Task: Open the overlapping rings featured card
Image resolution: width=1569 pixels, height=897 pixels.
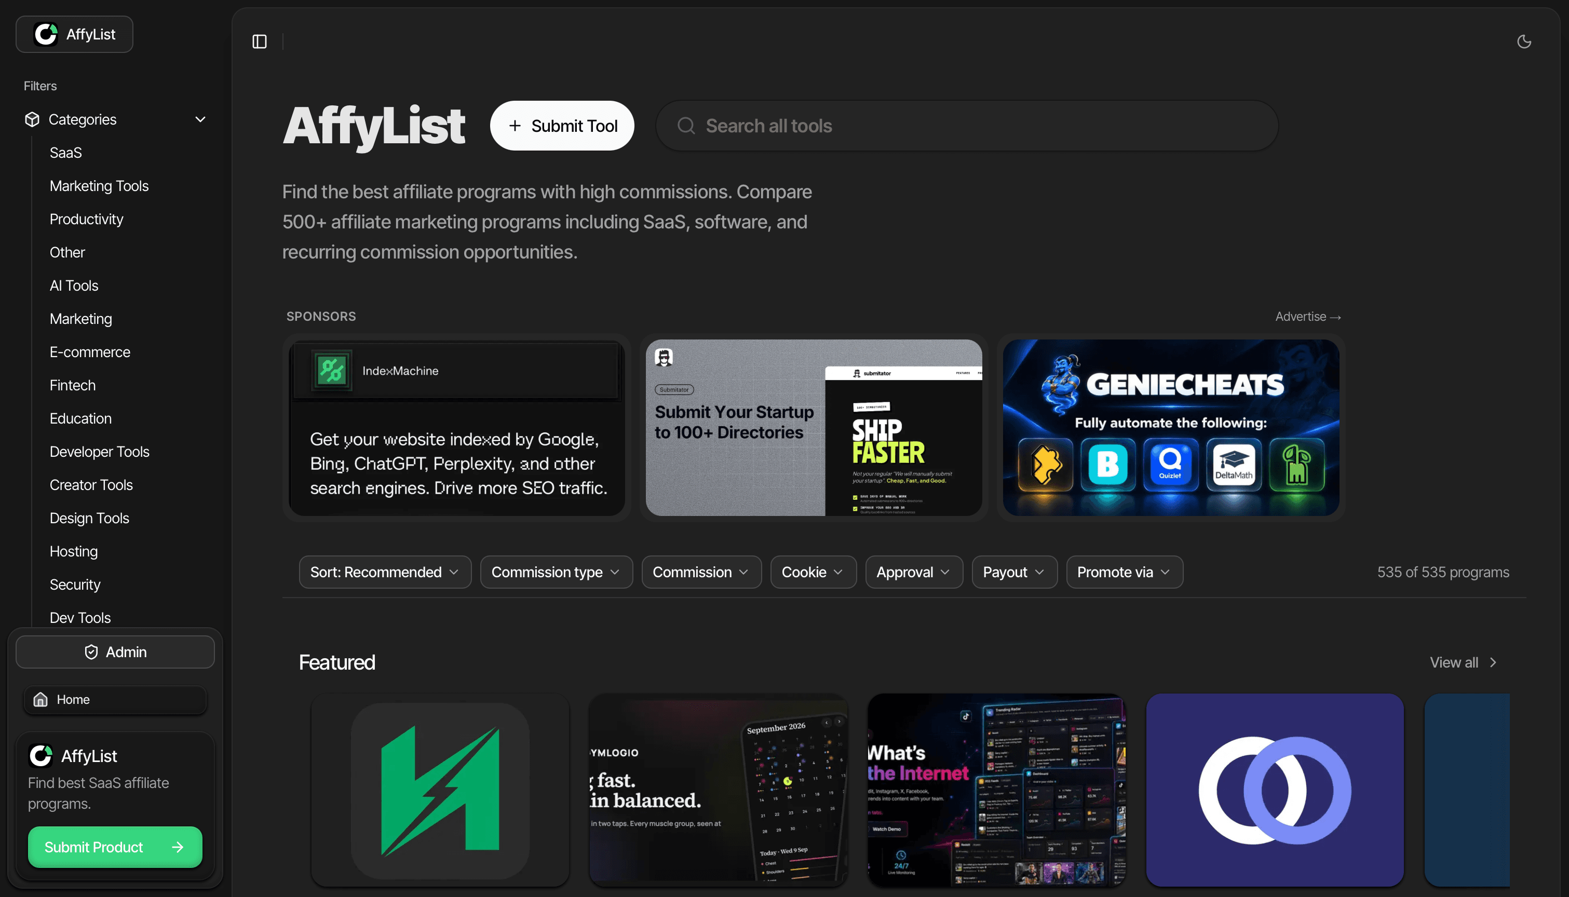Action: tap(1275, 791)
